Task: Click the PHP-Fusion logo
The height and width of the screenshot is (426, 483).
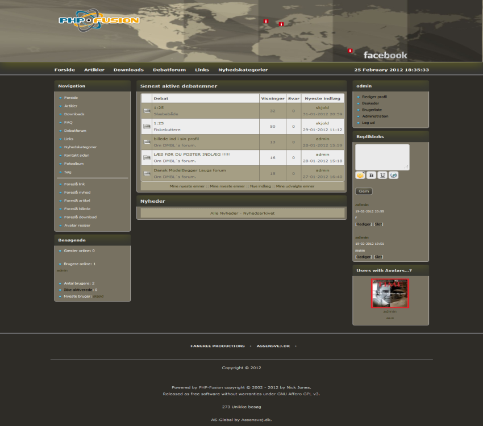Action: [98, 21]
